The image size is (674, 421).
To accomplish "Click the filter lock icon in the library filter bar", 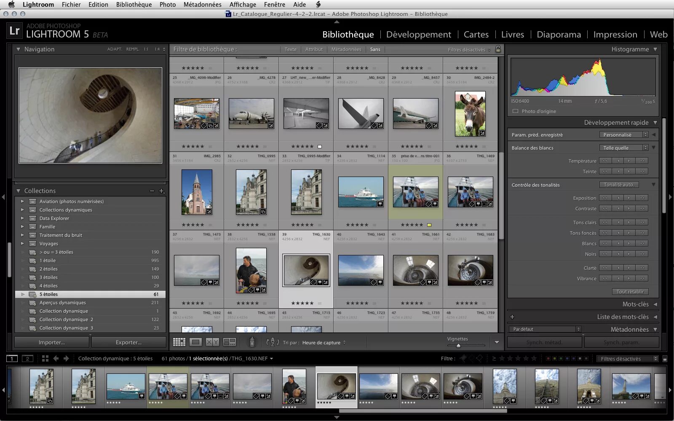I will point(498,49).
